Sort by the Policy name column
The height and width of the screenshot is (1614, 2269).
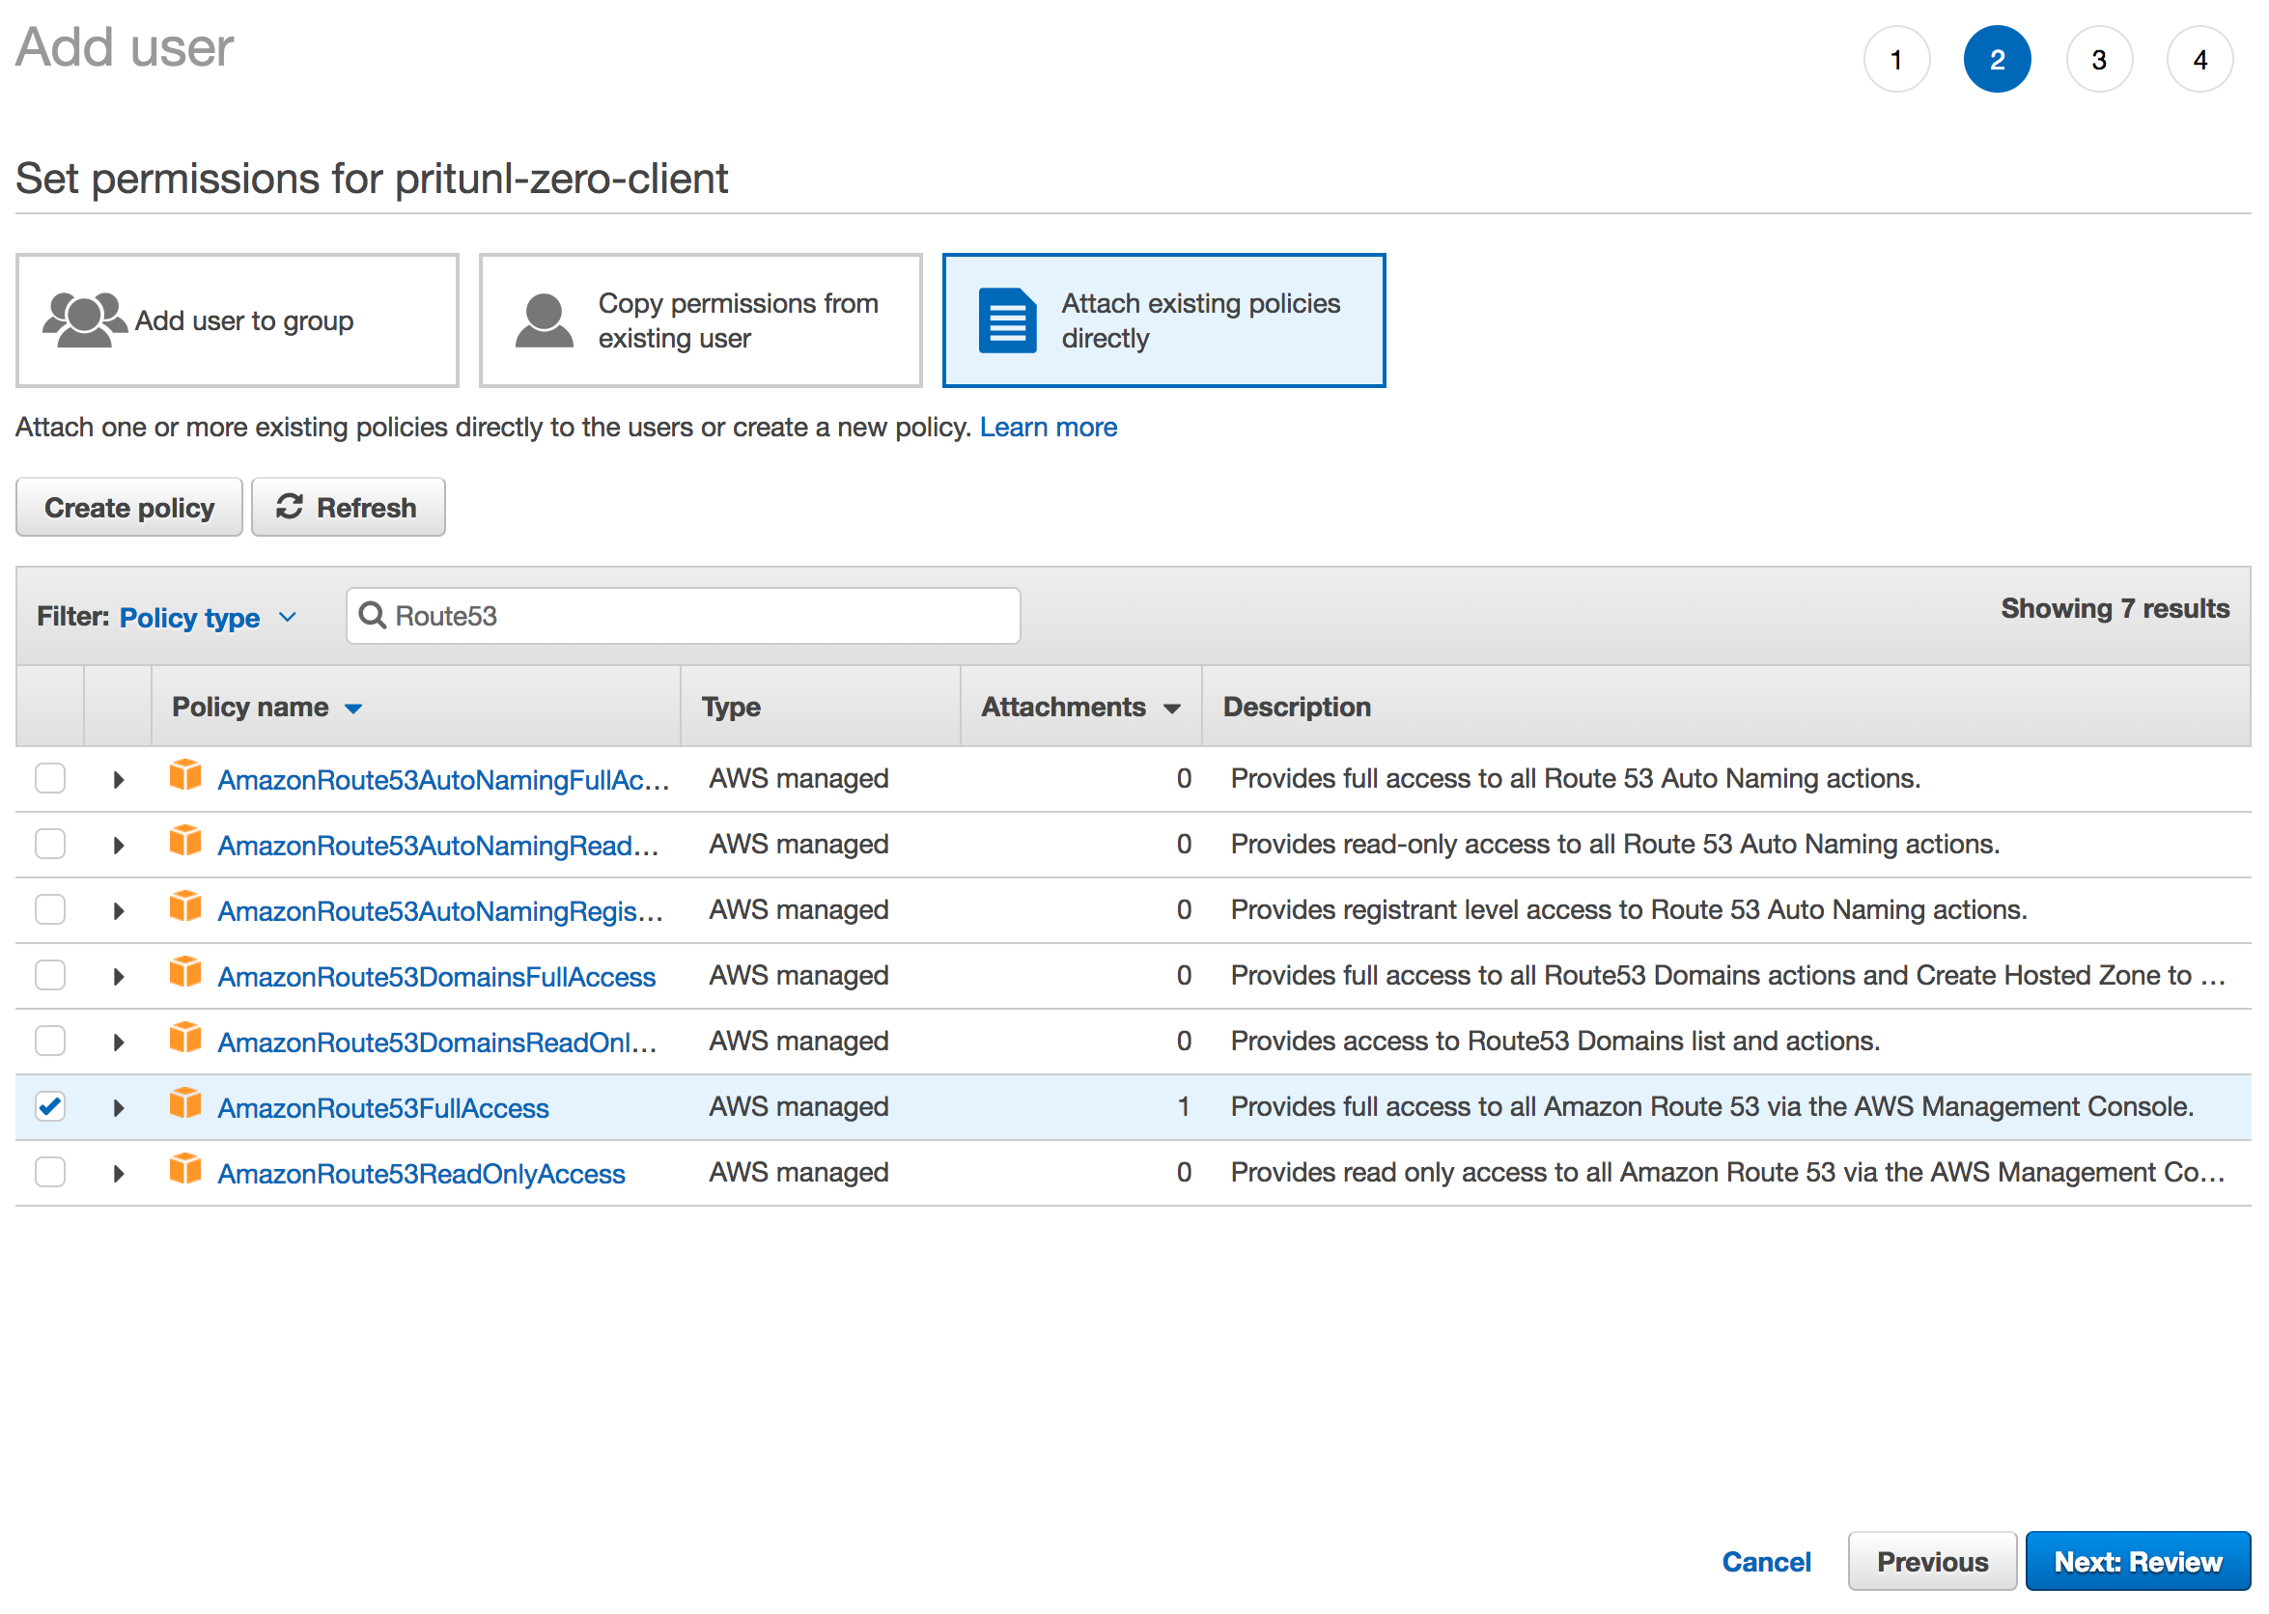(266, 707)
